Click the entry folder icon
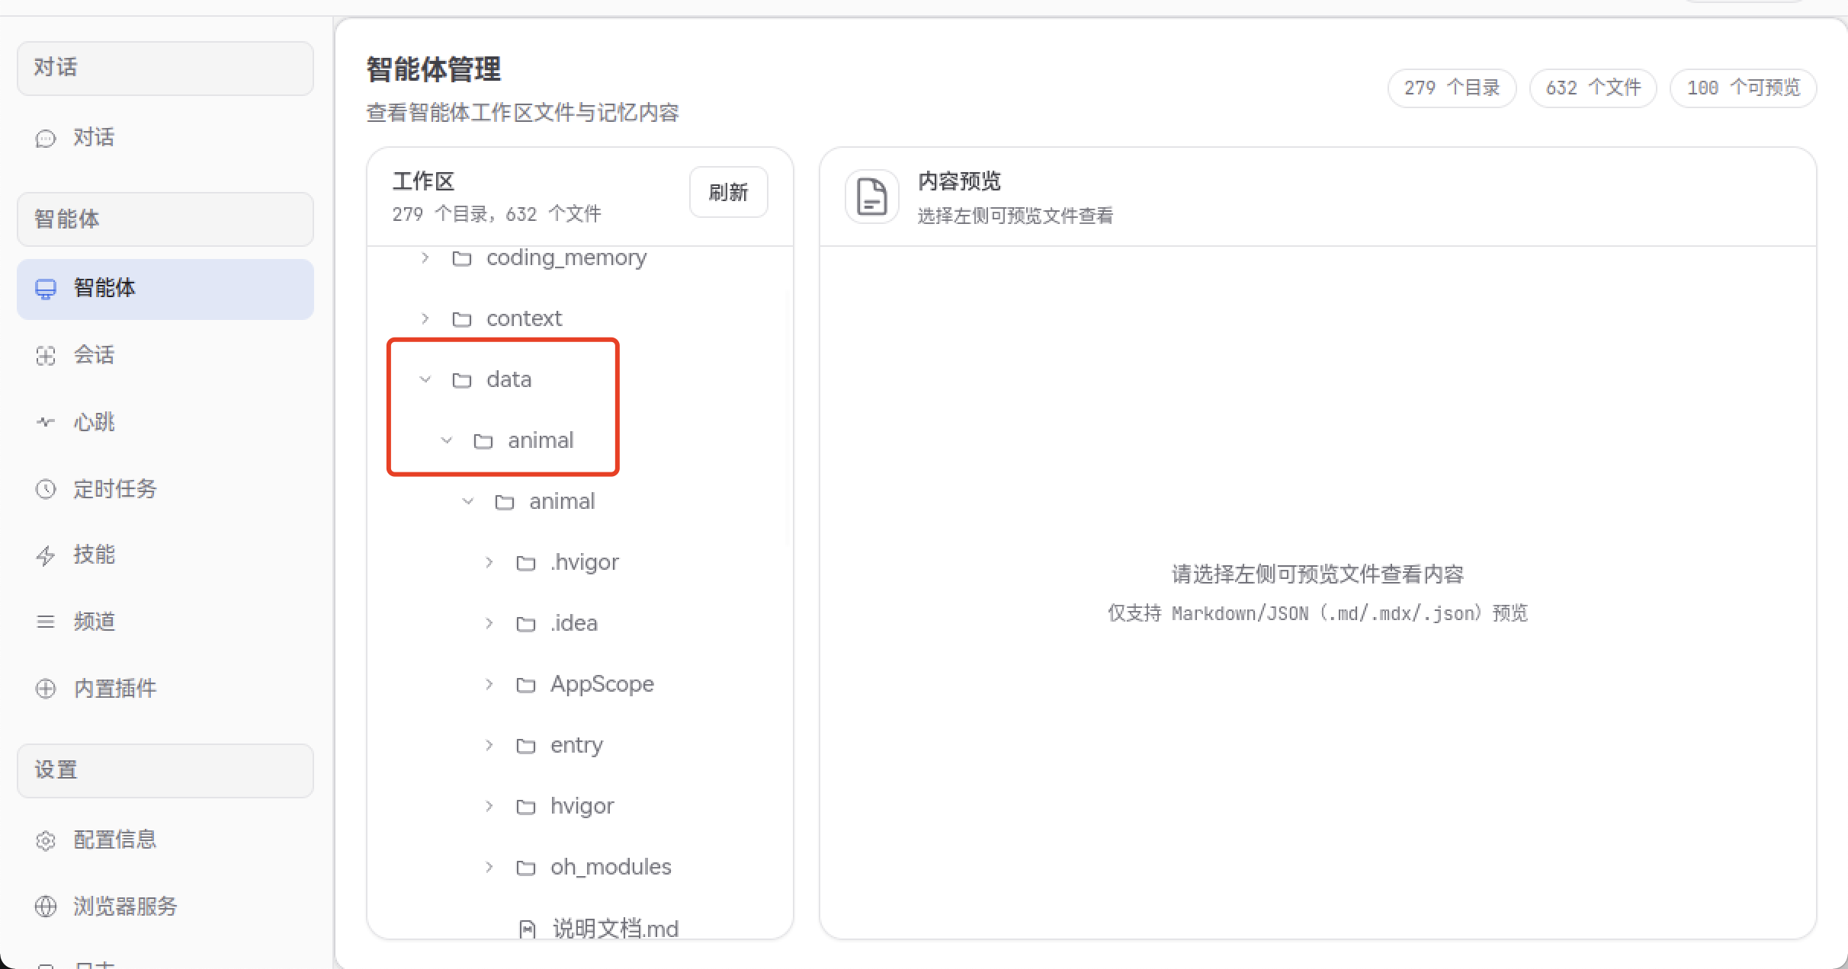Image resolution: width=1848 pixels, height=969 pixels. point(526,746)
